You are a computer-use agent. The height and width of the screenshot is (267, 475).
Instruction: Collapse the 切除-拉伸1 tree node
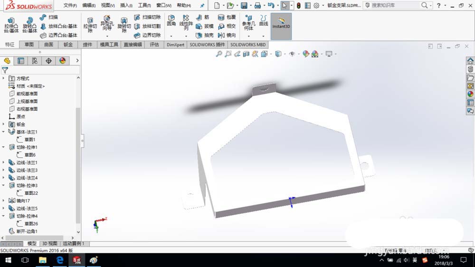click(x=4, y=147)
